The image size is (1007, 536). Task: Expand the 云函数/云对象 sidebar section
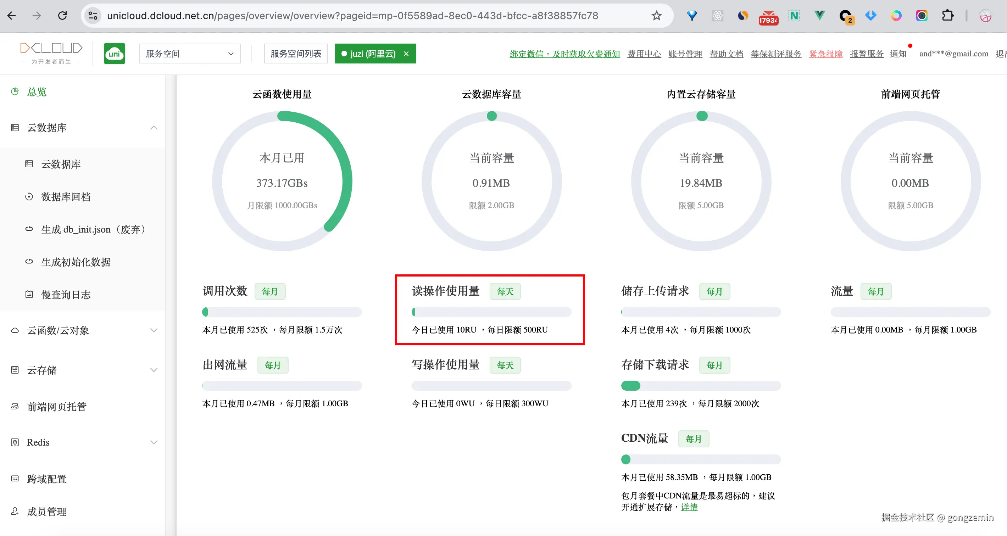click(154, 330)
